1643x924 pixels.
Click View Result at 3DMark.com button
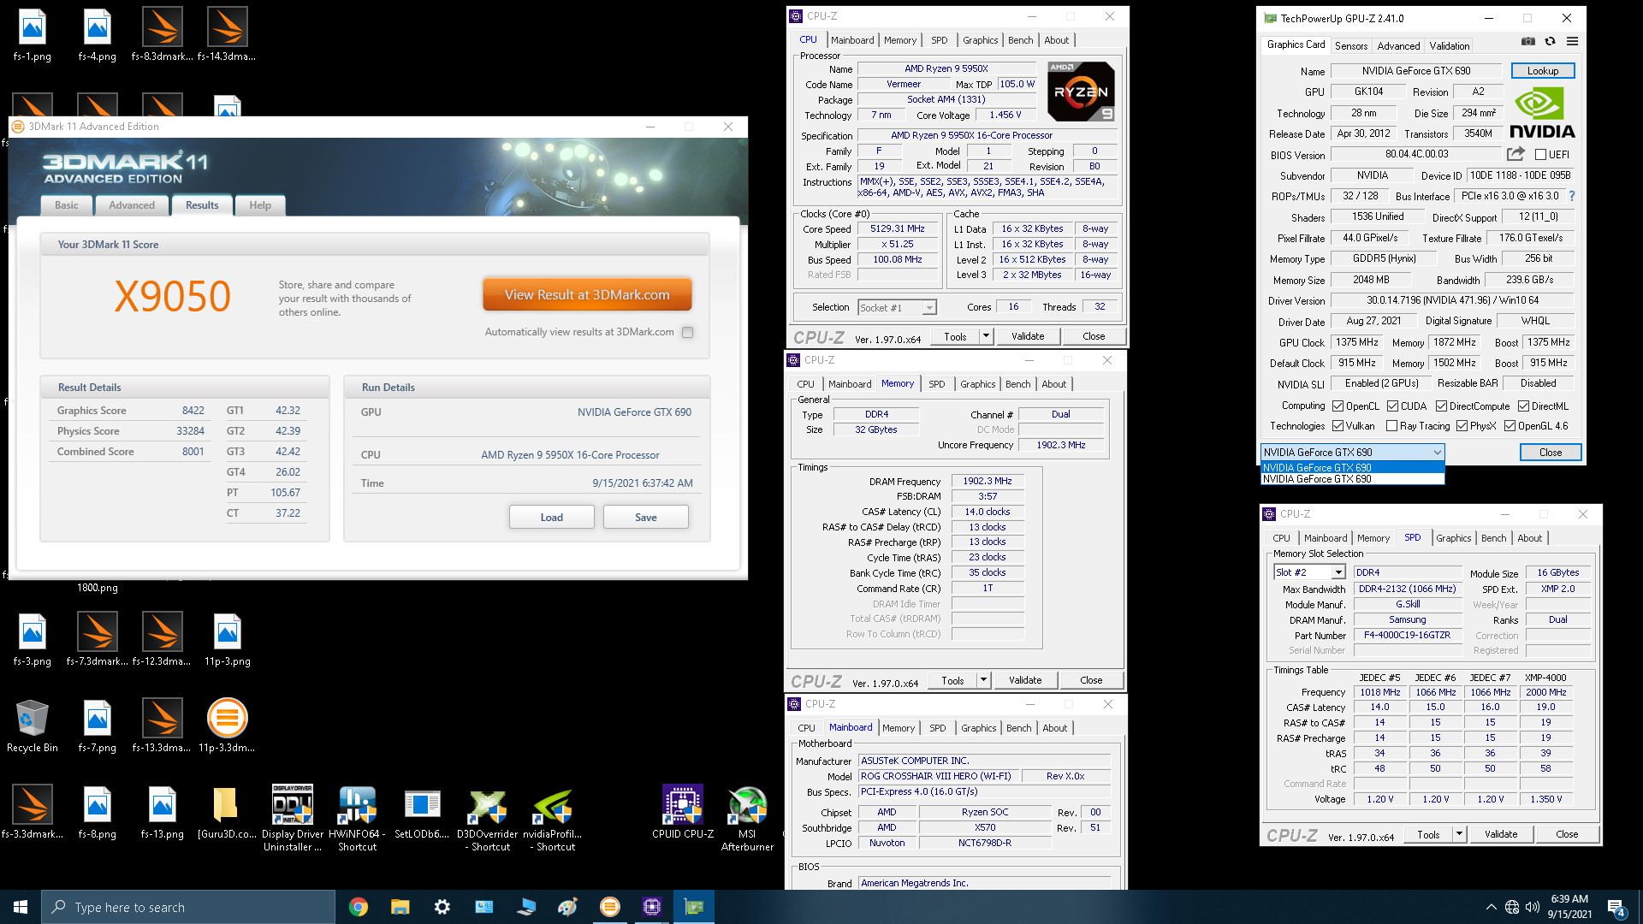click(587, 294)
